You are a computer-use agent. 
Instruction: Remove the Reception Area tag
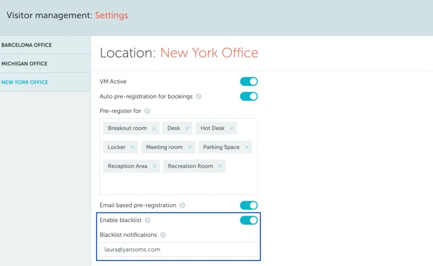[154, 167]
